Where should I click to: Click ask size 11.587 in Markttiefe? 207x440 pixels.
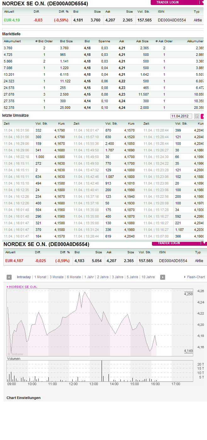pyautogui.click(x=143, y=94)
